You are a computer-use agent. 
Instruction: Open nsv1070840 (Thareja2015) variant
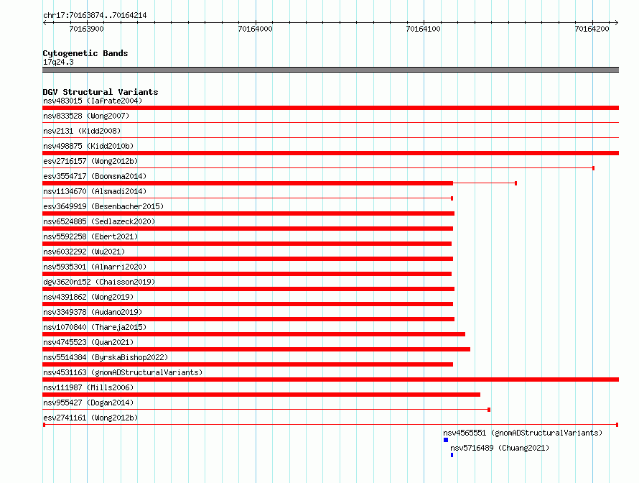coord(95,327)
